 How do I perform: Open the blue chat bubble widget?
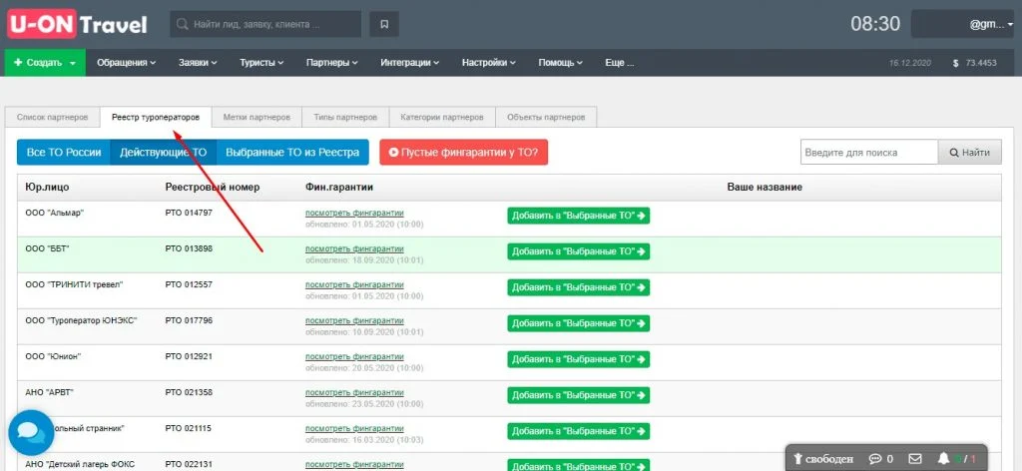[x=31, y=432]
